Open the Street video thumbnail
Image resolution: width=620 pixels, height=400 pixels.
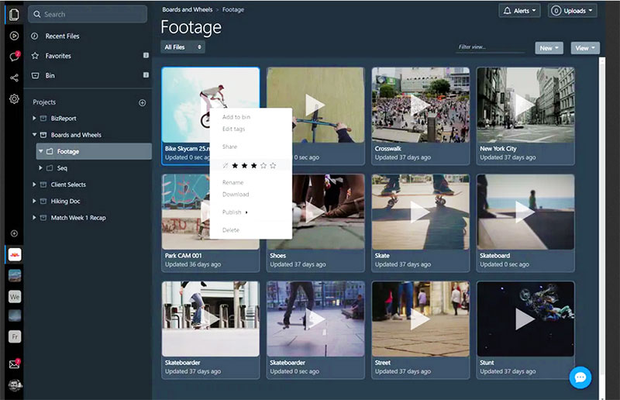tap(421, 319)
